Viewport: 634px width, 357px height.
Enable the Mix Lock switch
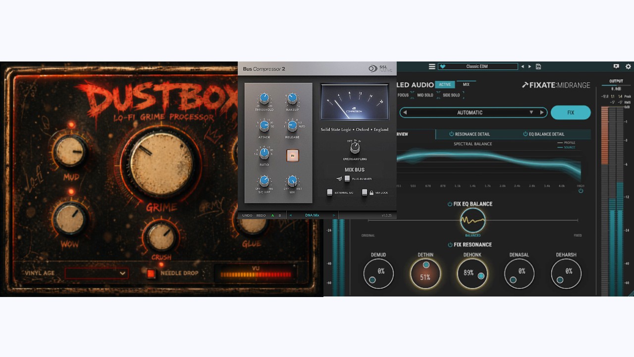[x=365, y=192]
